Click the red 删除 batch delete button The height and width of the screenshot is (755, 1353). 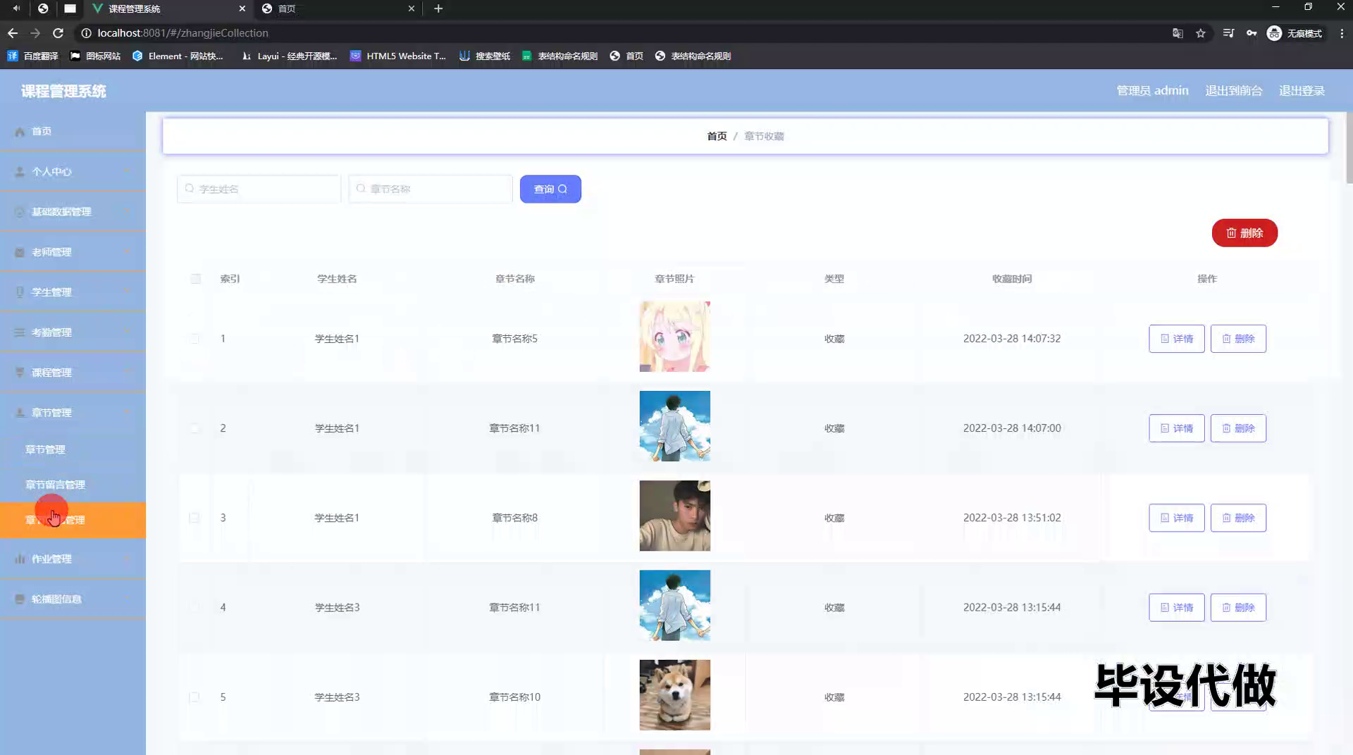coord(1244,233)
